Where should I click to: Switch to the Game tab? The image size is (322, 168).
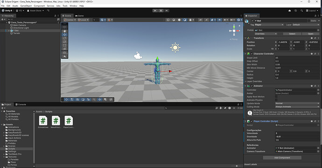pos(79,15)
